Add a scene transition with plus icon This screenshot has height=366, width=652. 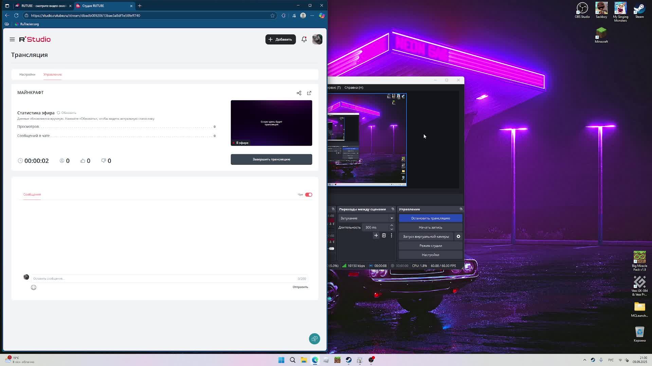point(376,236)
